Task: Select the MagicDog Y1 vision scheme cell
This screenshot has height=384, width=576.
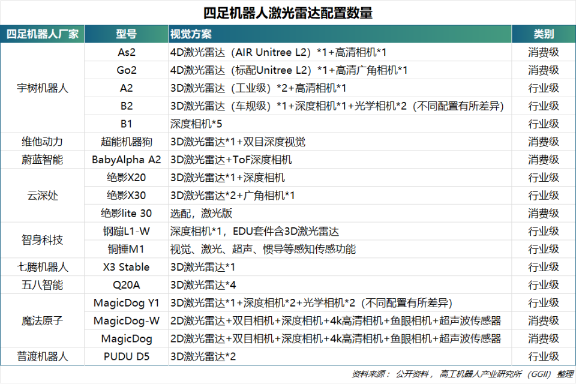Action: pos(340,303)
